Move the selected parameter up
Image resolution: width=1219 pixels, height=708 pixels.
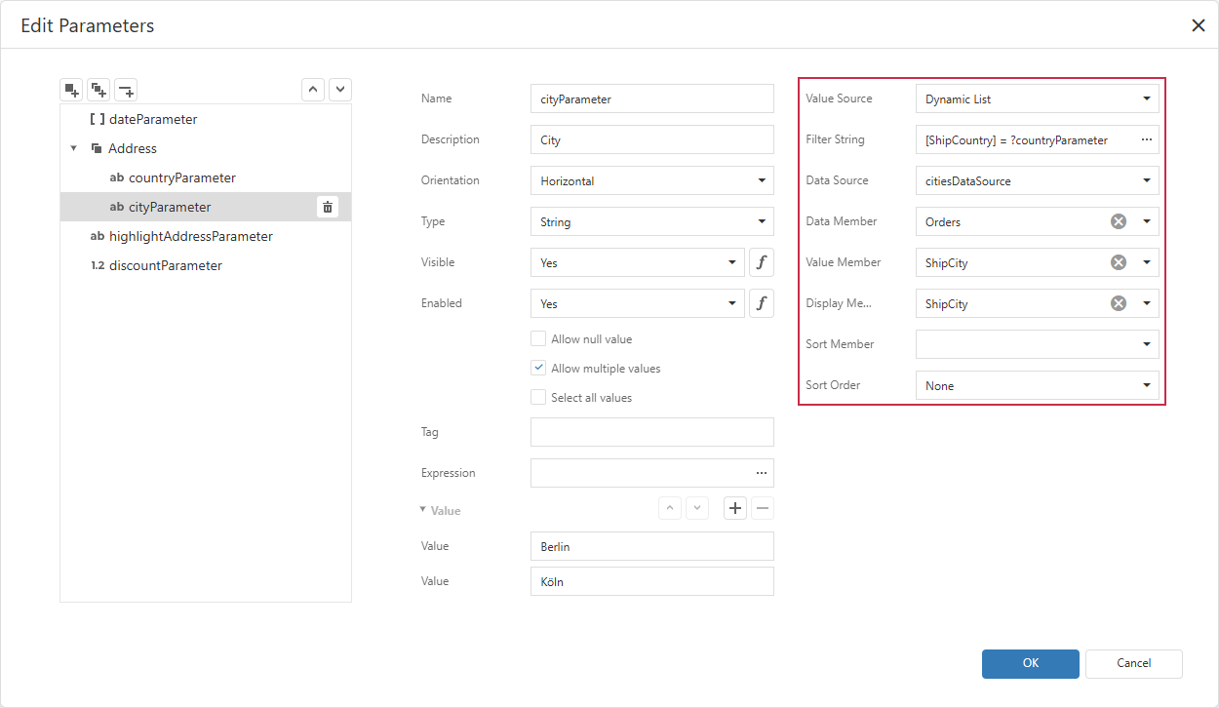[x=313, y=90]
